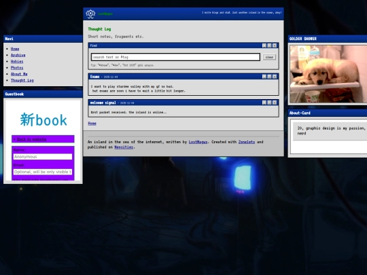Click the golden puppy photo thumbnail
367x275 pixels.
click(328, 74)
